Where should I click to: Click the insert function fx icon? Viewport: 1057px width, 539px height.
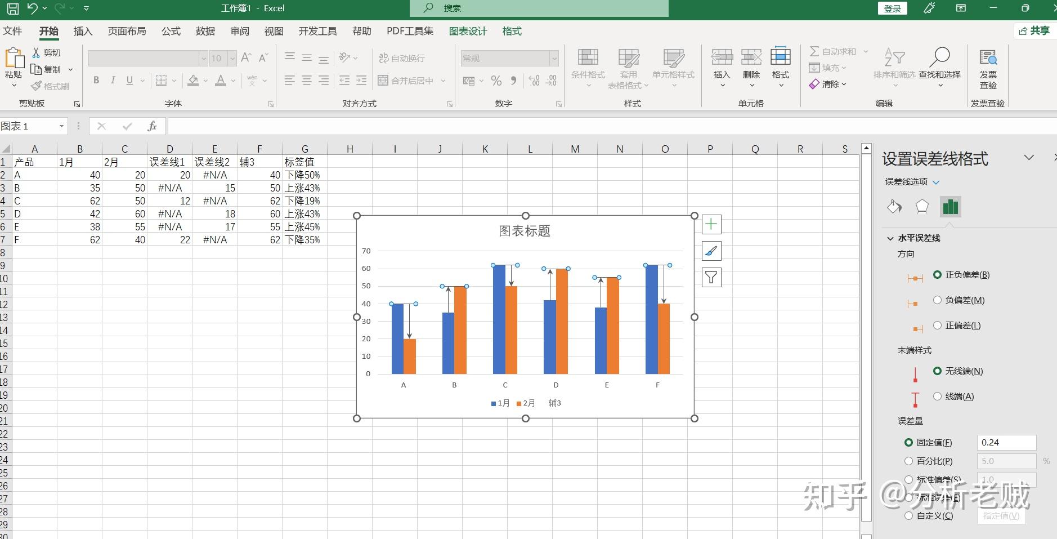coord(152,126)
